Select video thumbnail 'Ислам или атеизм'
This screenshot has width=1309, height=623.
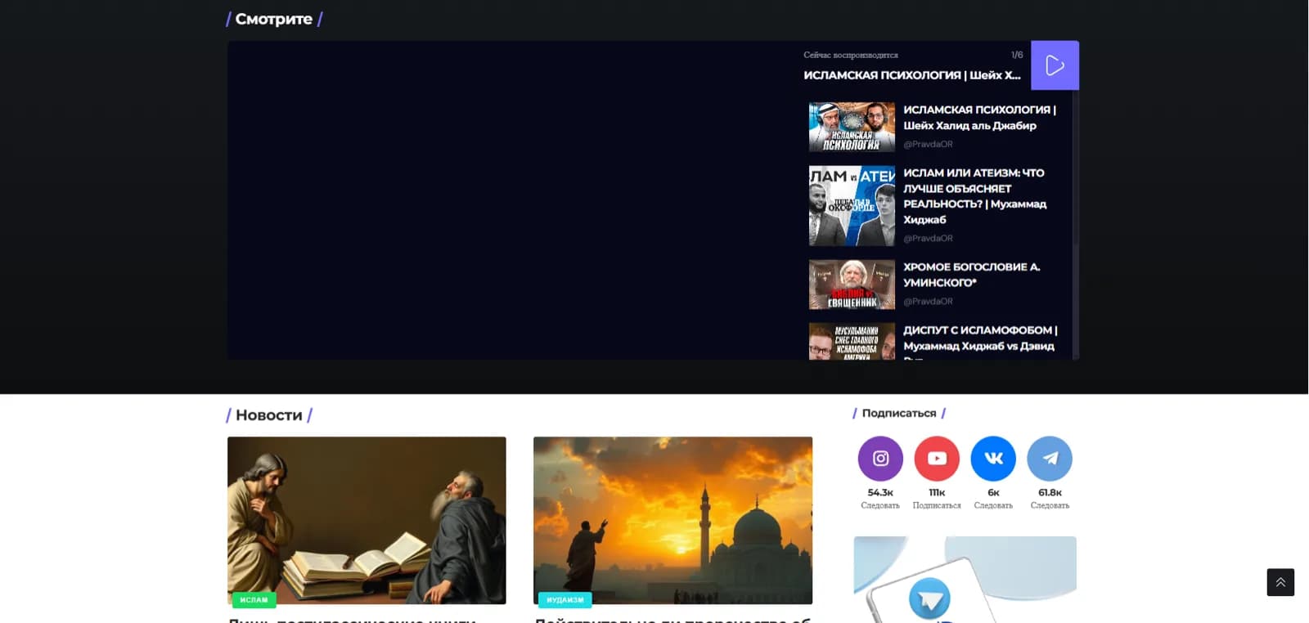tap(852, 205)
